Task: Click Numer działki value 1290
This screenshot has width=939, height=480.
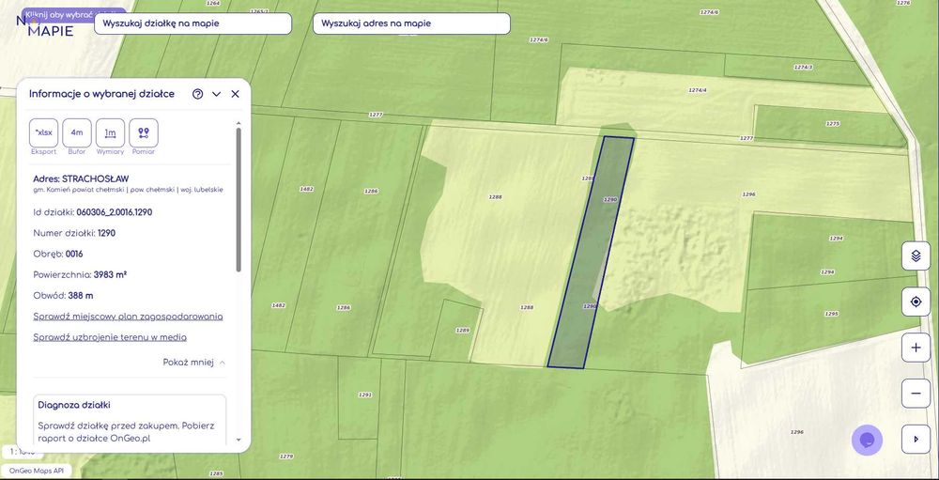Action: (x=107, y=233)
